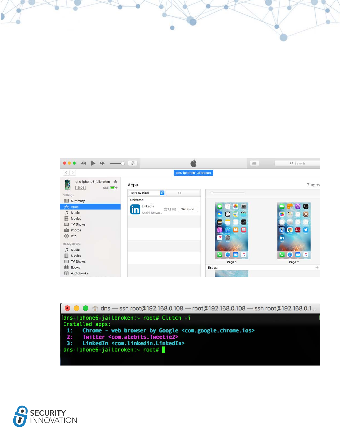This screenshot has height=427, width=340.
Task: Select the Page 2 home screen thumbnail
Action: (294, 231)
